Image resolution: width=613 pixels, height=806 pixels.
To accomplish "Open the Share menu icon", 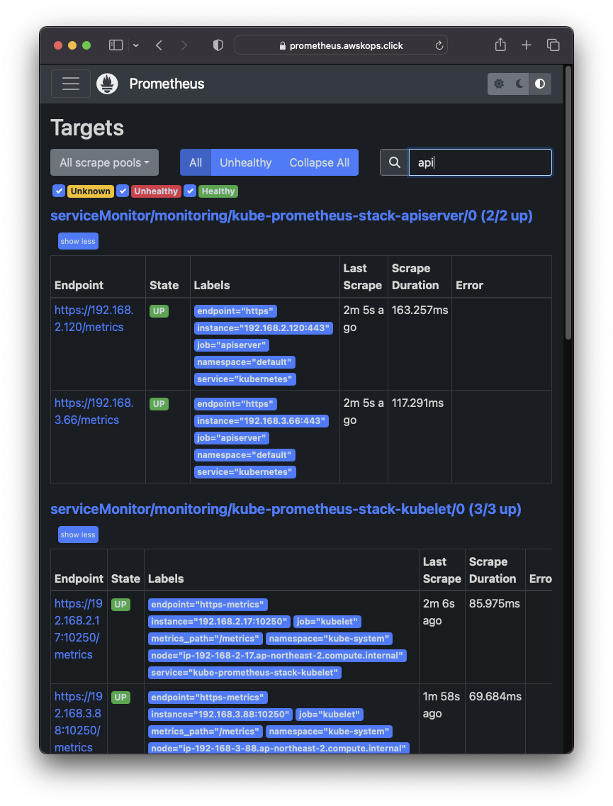I will point(500,45).
